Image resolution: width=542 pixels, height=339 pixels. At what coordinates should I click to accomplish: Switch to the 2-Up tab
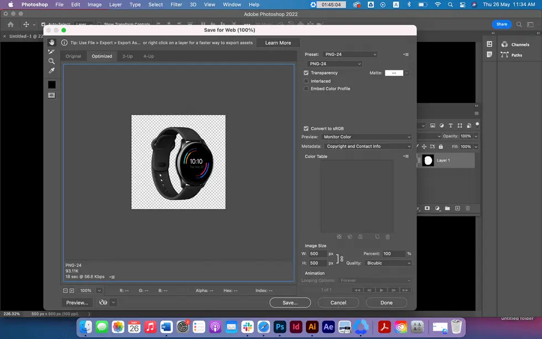pos(128,56)
